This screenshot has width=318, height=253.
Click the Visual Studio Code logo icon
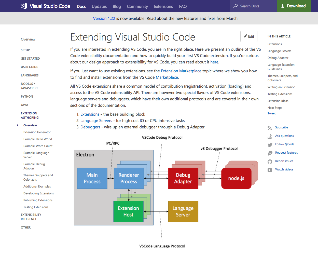tap(24, 6)
